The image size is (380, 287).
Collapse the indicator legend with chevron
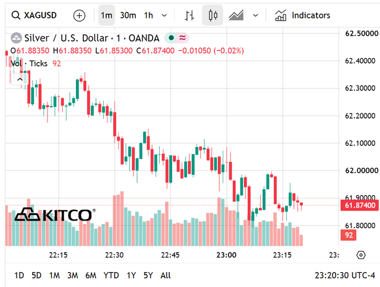20,79
